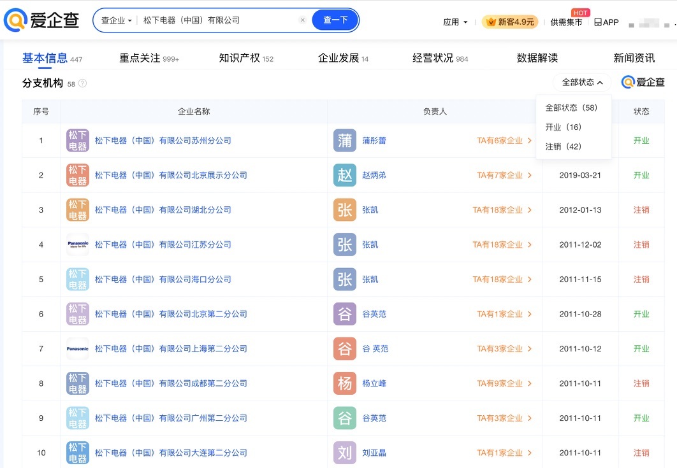Switch to 知识产权 tab

[246, 58]
